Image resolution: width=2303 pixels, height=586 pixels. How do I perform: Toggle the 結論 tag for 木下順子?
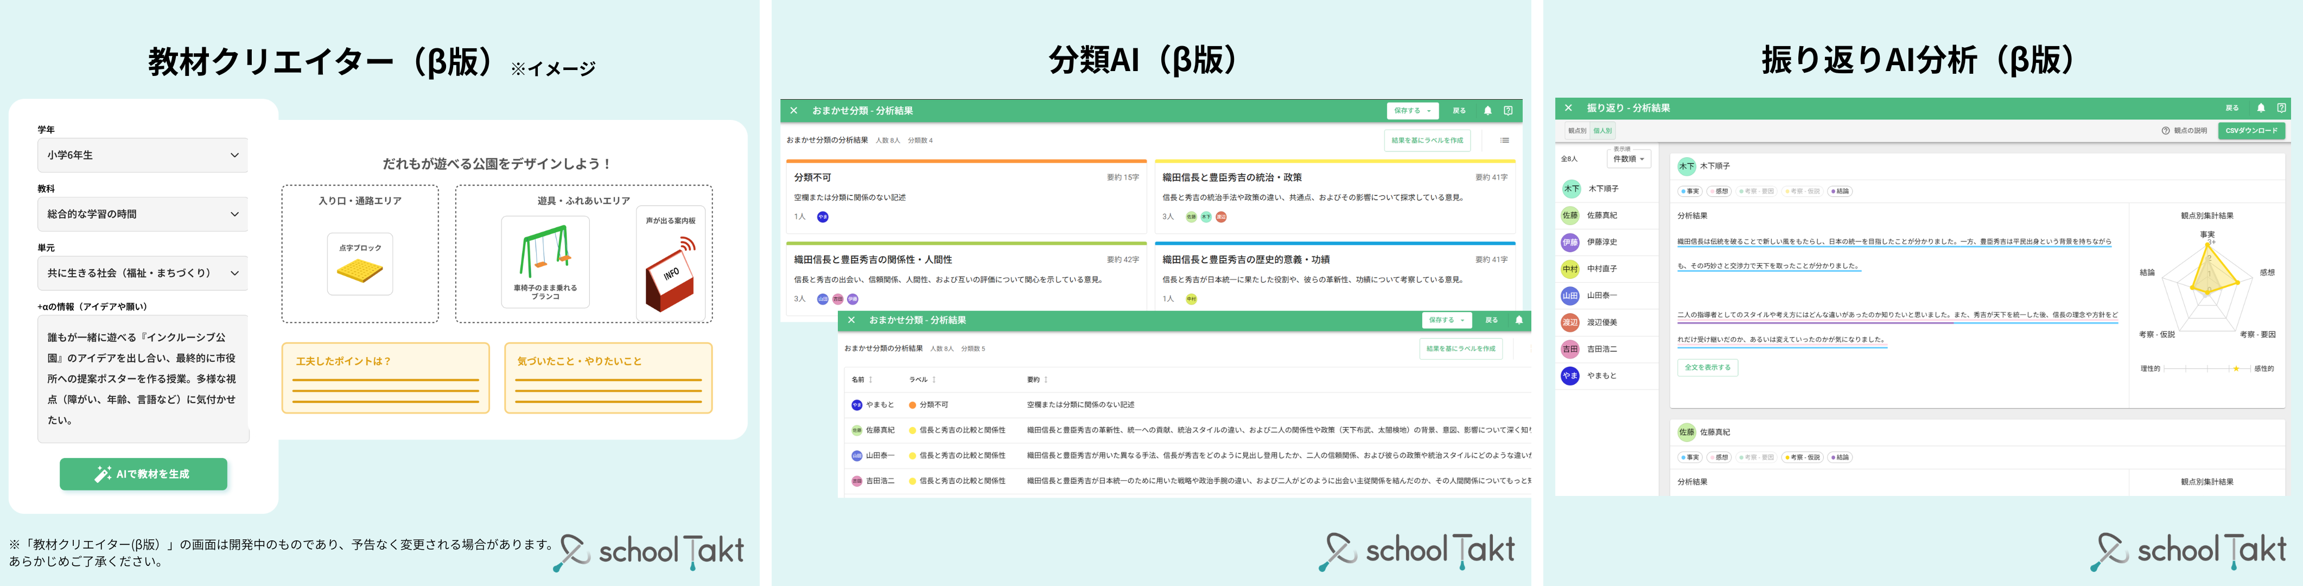tap(1840, 191)
